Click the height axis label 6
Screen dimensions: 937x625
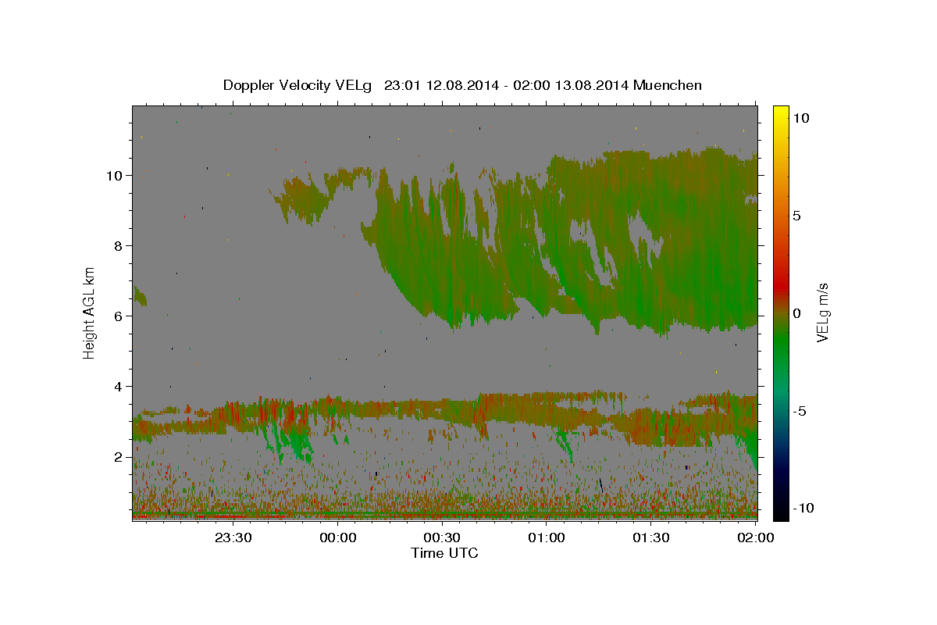(119, 316)
